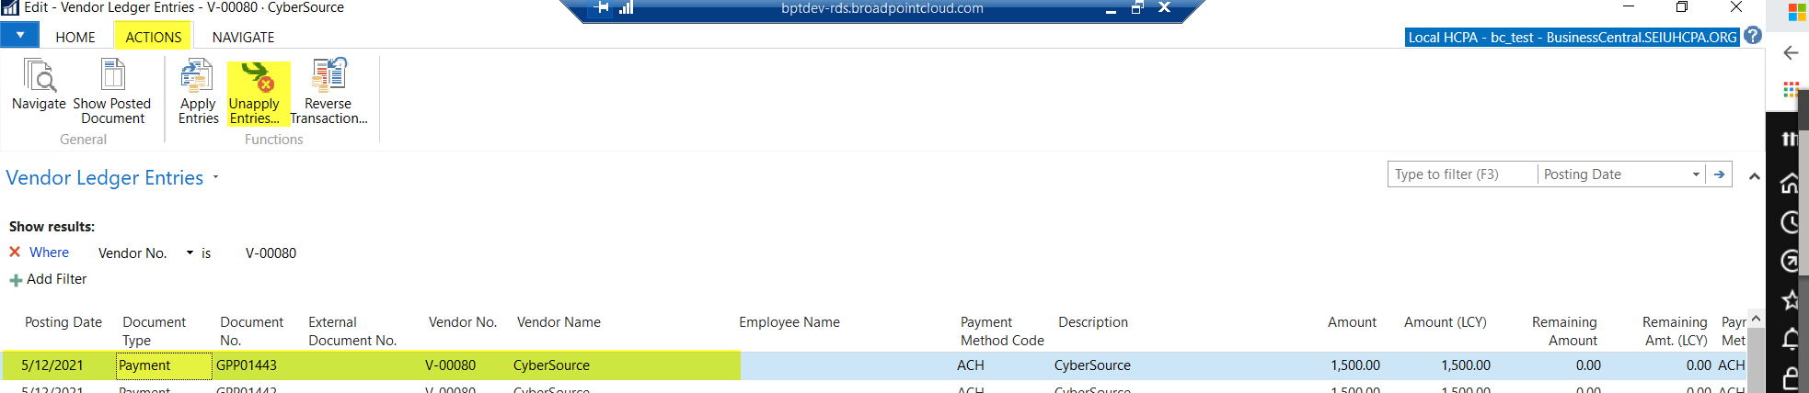
Task: Click the External Document No. column header
Action: point(352,331)
